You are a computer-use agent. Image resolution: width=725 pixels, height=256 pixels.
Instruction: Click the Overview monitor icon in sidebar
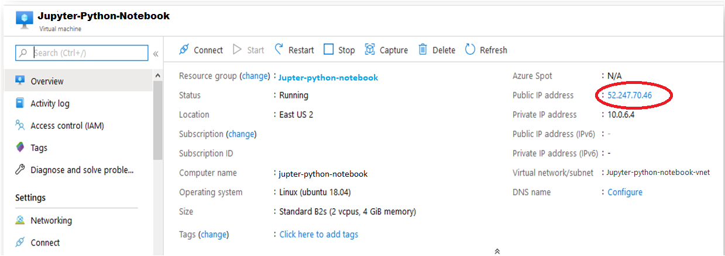[x=20, y=80]
